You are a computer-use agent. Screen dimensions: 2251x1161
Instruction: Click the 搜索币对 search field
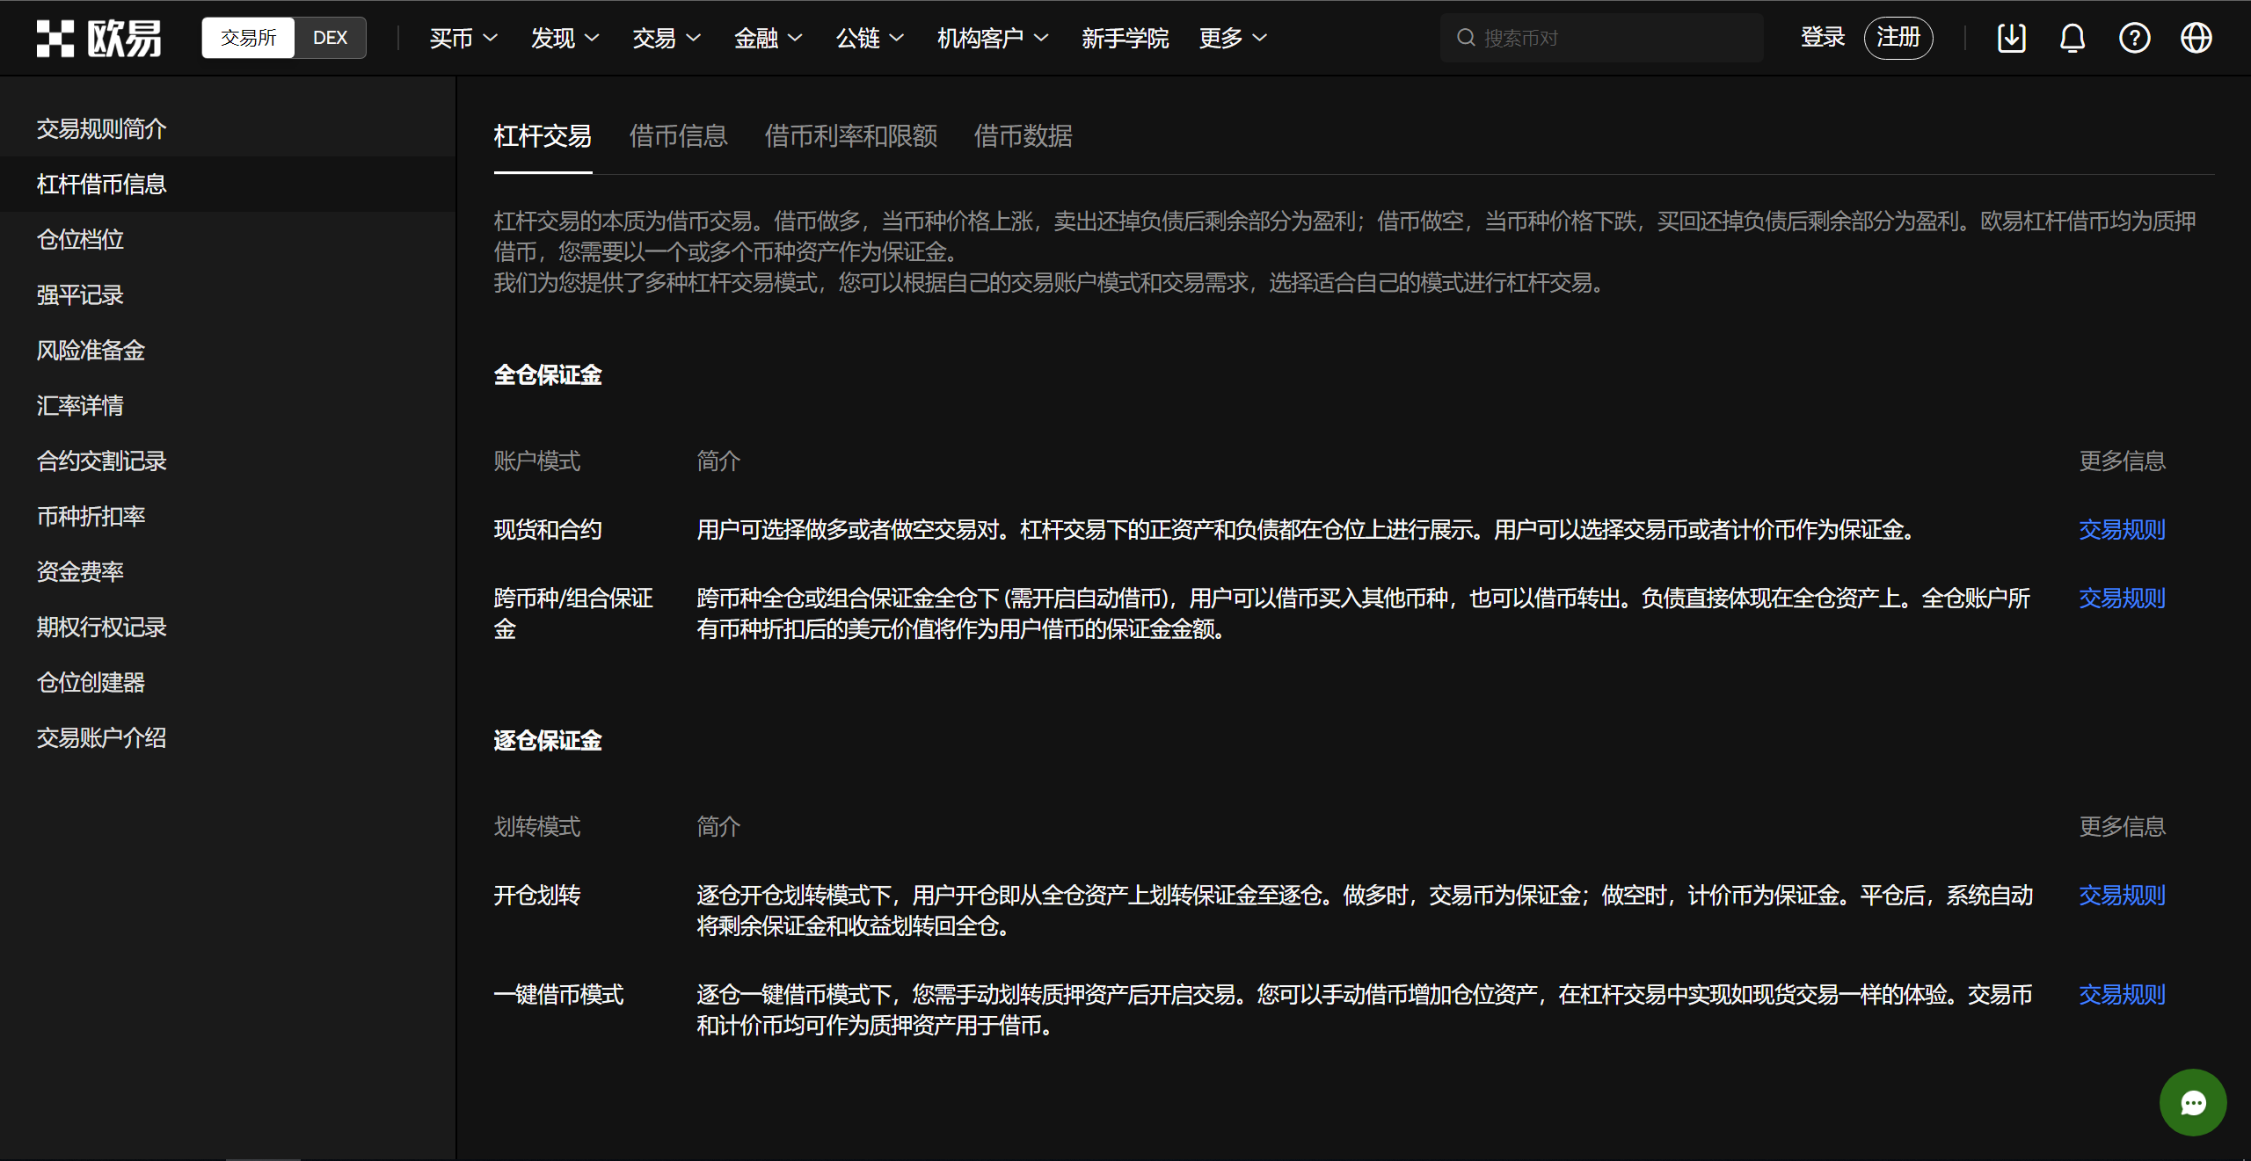1583,37
